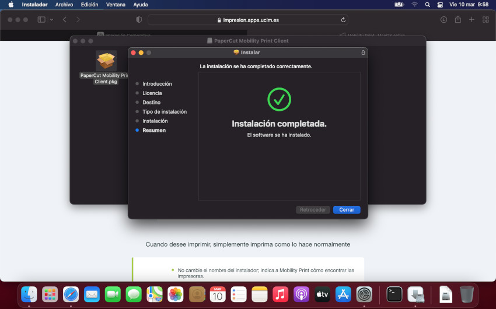Screen dimensions: 496x309
Task: Click the Wi-Fi icon in menu bar
Action: coord(414,5)
